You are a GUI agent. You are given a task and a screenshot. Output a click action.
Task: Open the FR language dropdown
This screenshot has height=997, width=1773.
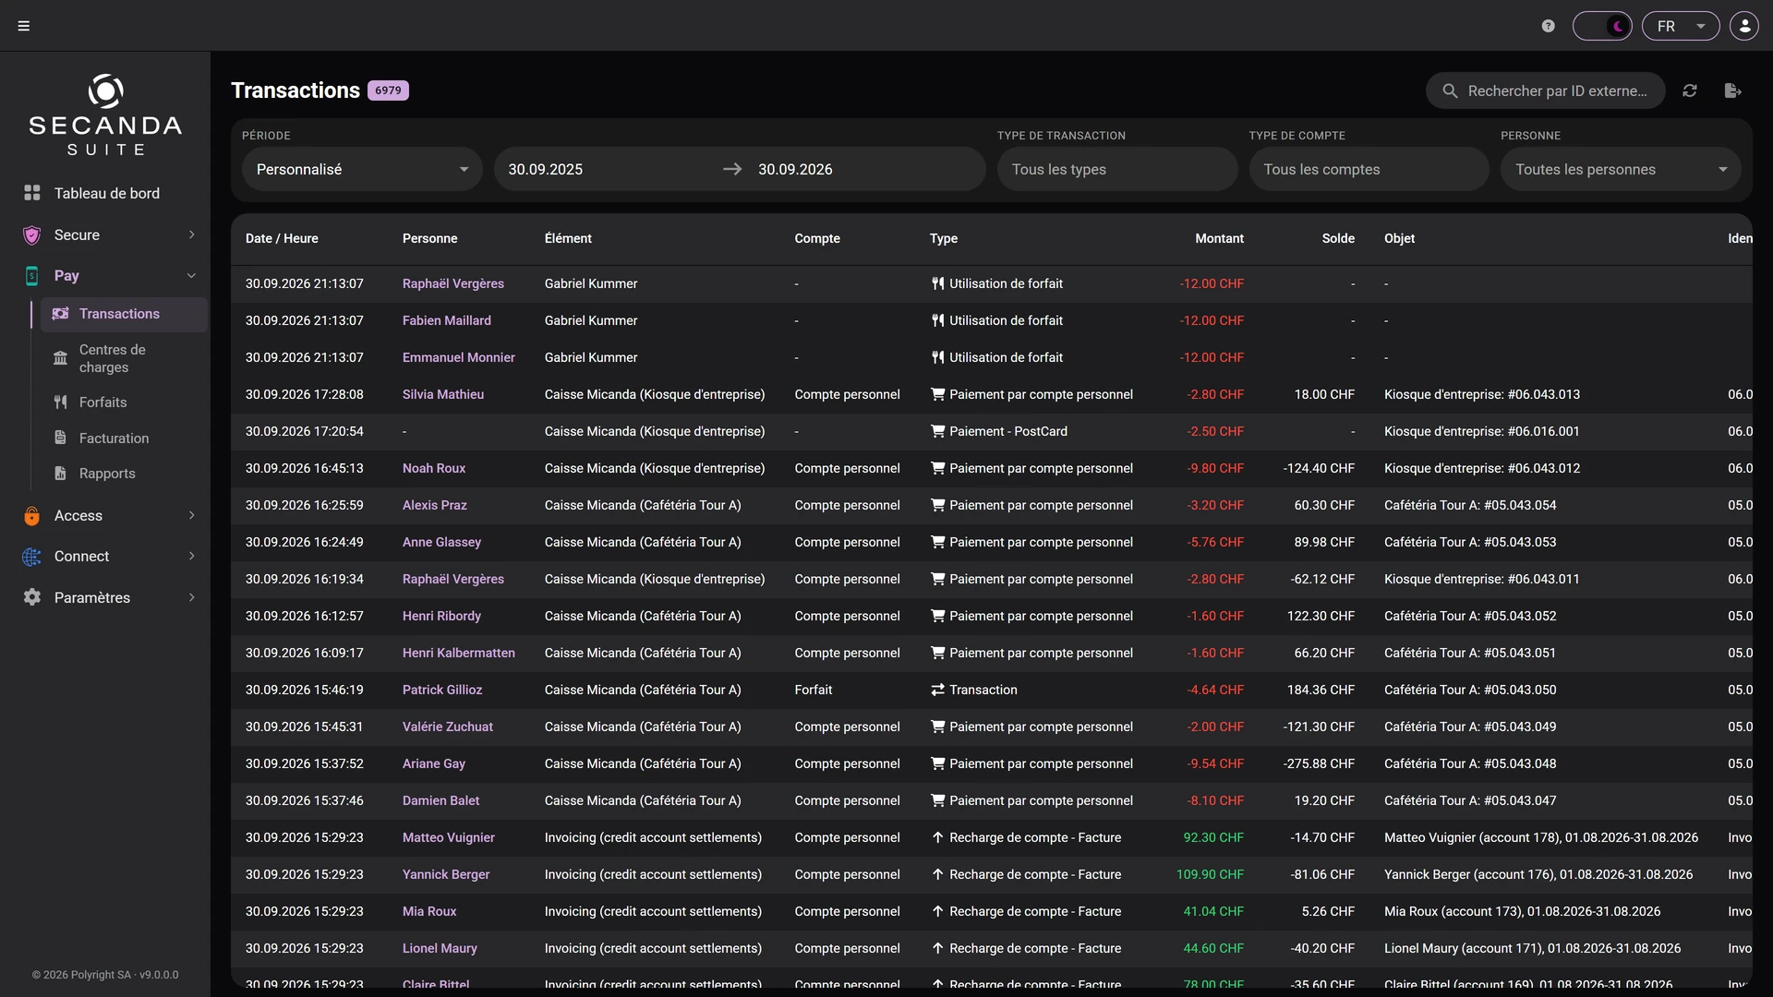1681,26
